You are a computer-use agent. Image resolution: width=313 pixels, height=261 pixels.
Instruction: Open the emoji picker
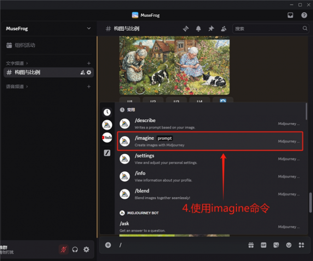coord(289,245)
